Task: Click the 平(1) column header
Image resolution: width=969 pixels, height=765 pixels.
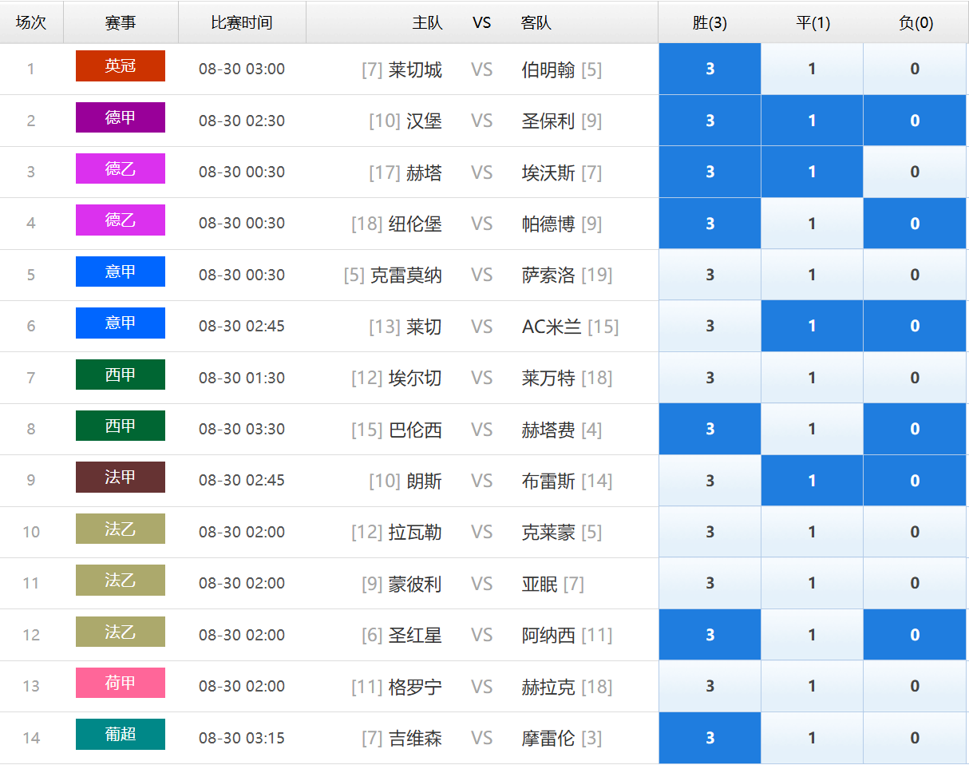Action: [813, 23]
